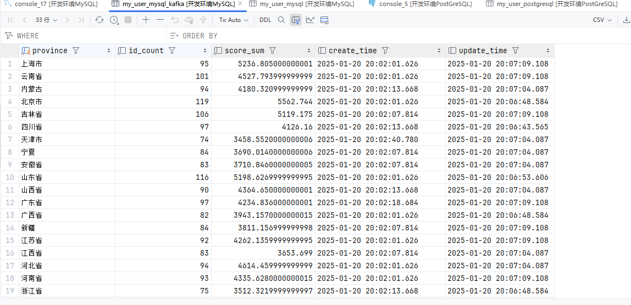The height and width of the screenshot is (305, 631).
Task: Click the export data download icon
Action: (626, 20)
